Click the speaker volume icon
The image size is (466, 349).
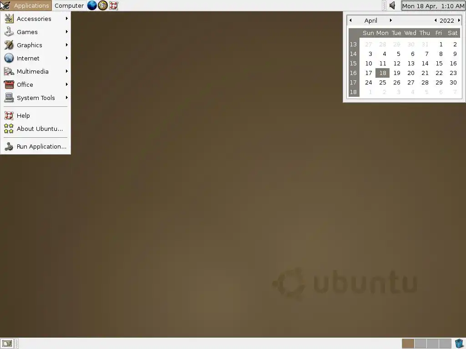[392, 5]
